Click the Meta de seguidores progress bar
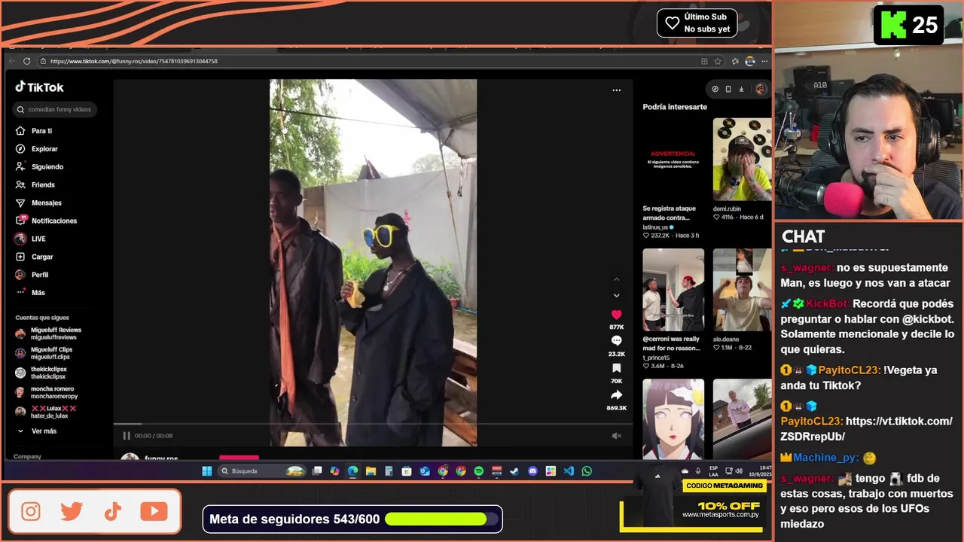 point(442,519)
